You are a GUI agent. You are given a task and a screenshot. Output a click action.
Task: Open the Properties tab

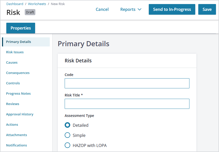[x=21, y=28]
